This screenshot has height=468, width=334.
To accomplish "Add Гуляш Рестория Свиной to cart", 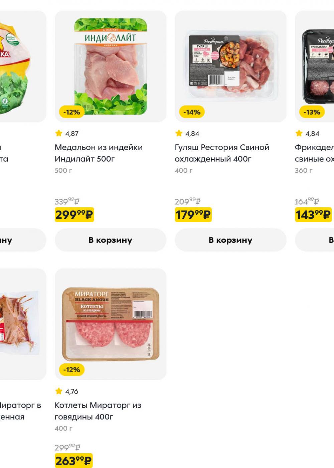I will coord(230,240).
